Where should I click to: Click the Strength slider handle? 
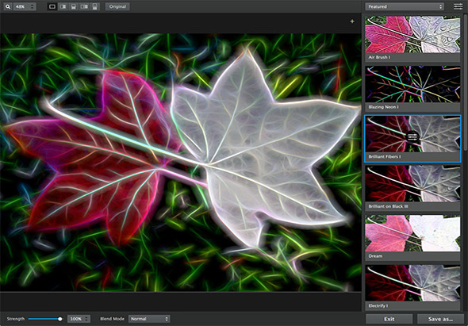click(x=60, y=319)
